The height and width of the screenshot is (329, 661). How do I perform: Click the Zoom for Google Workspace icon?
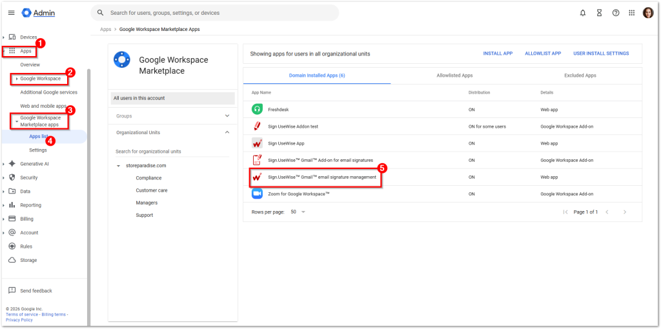click(257, 194)
